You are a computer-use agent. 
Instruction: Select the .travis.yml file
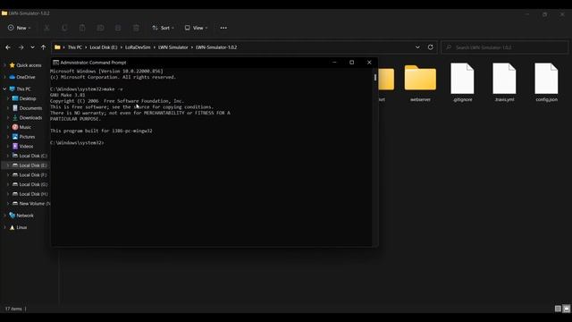tap(504, 83)
